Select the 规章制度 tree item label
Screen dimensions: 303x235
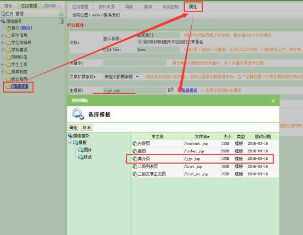click(19, 72)
